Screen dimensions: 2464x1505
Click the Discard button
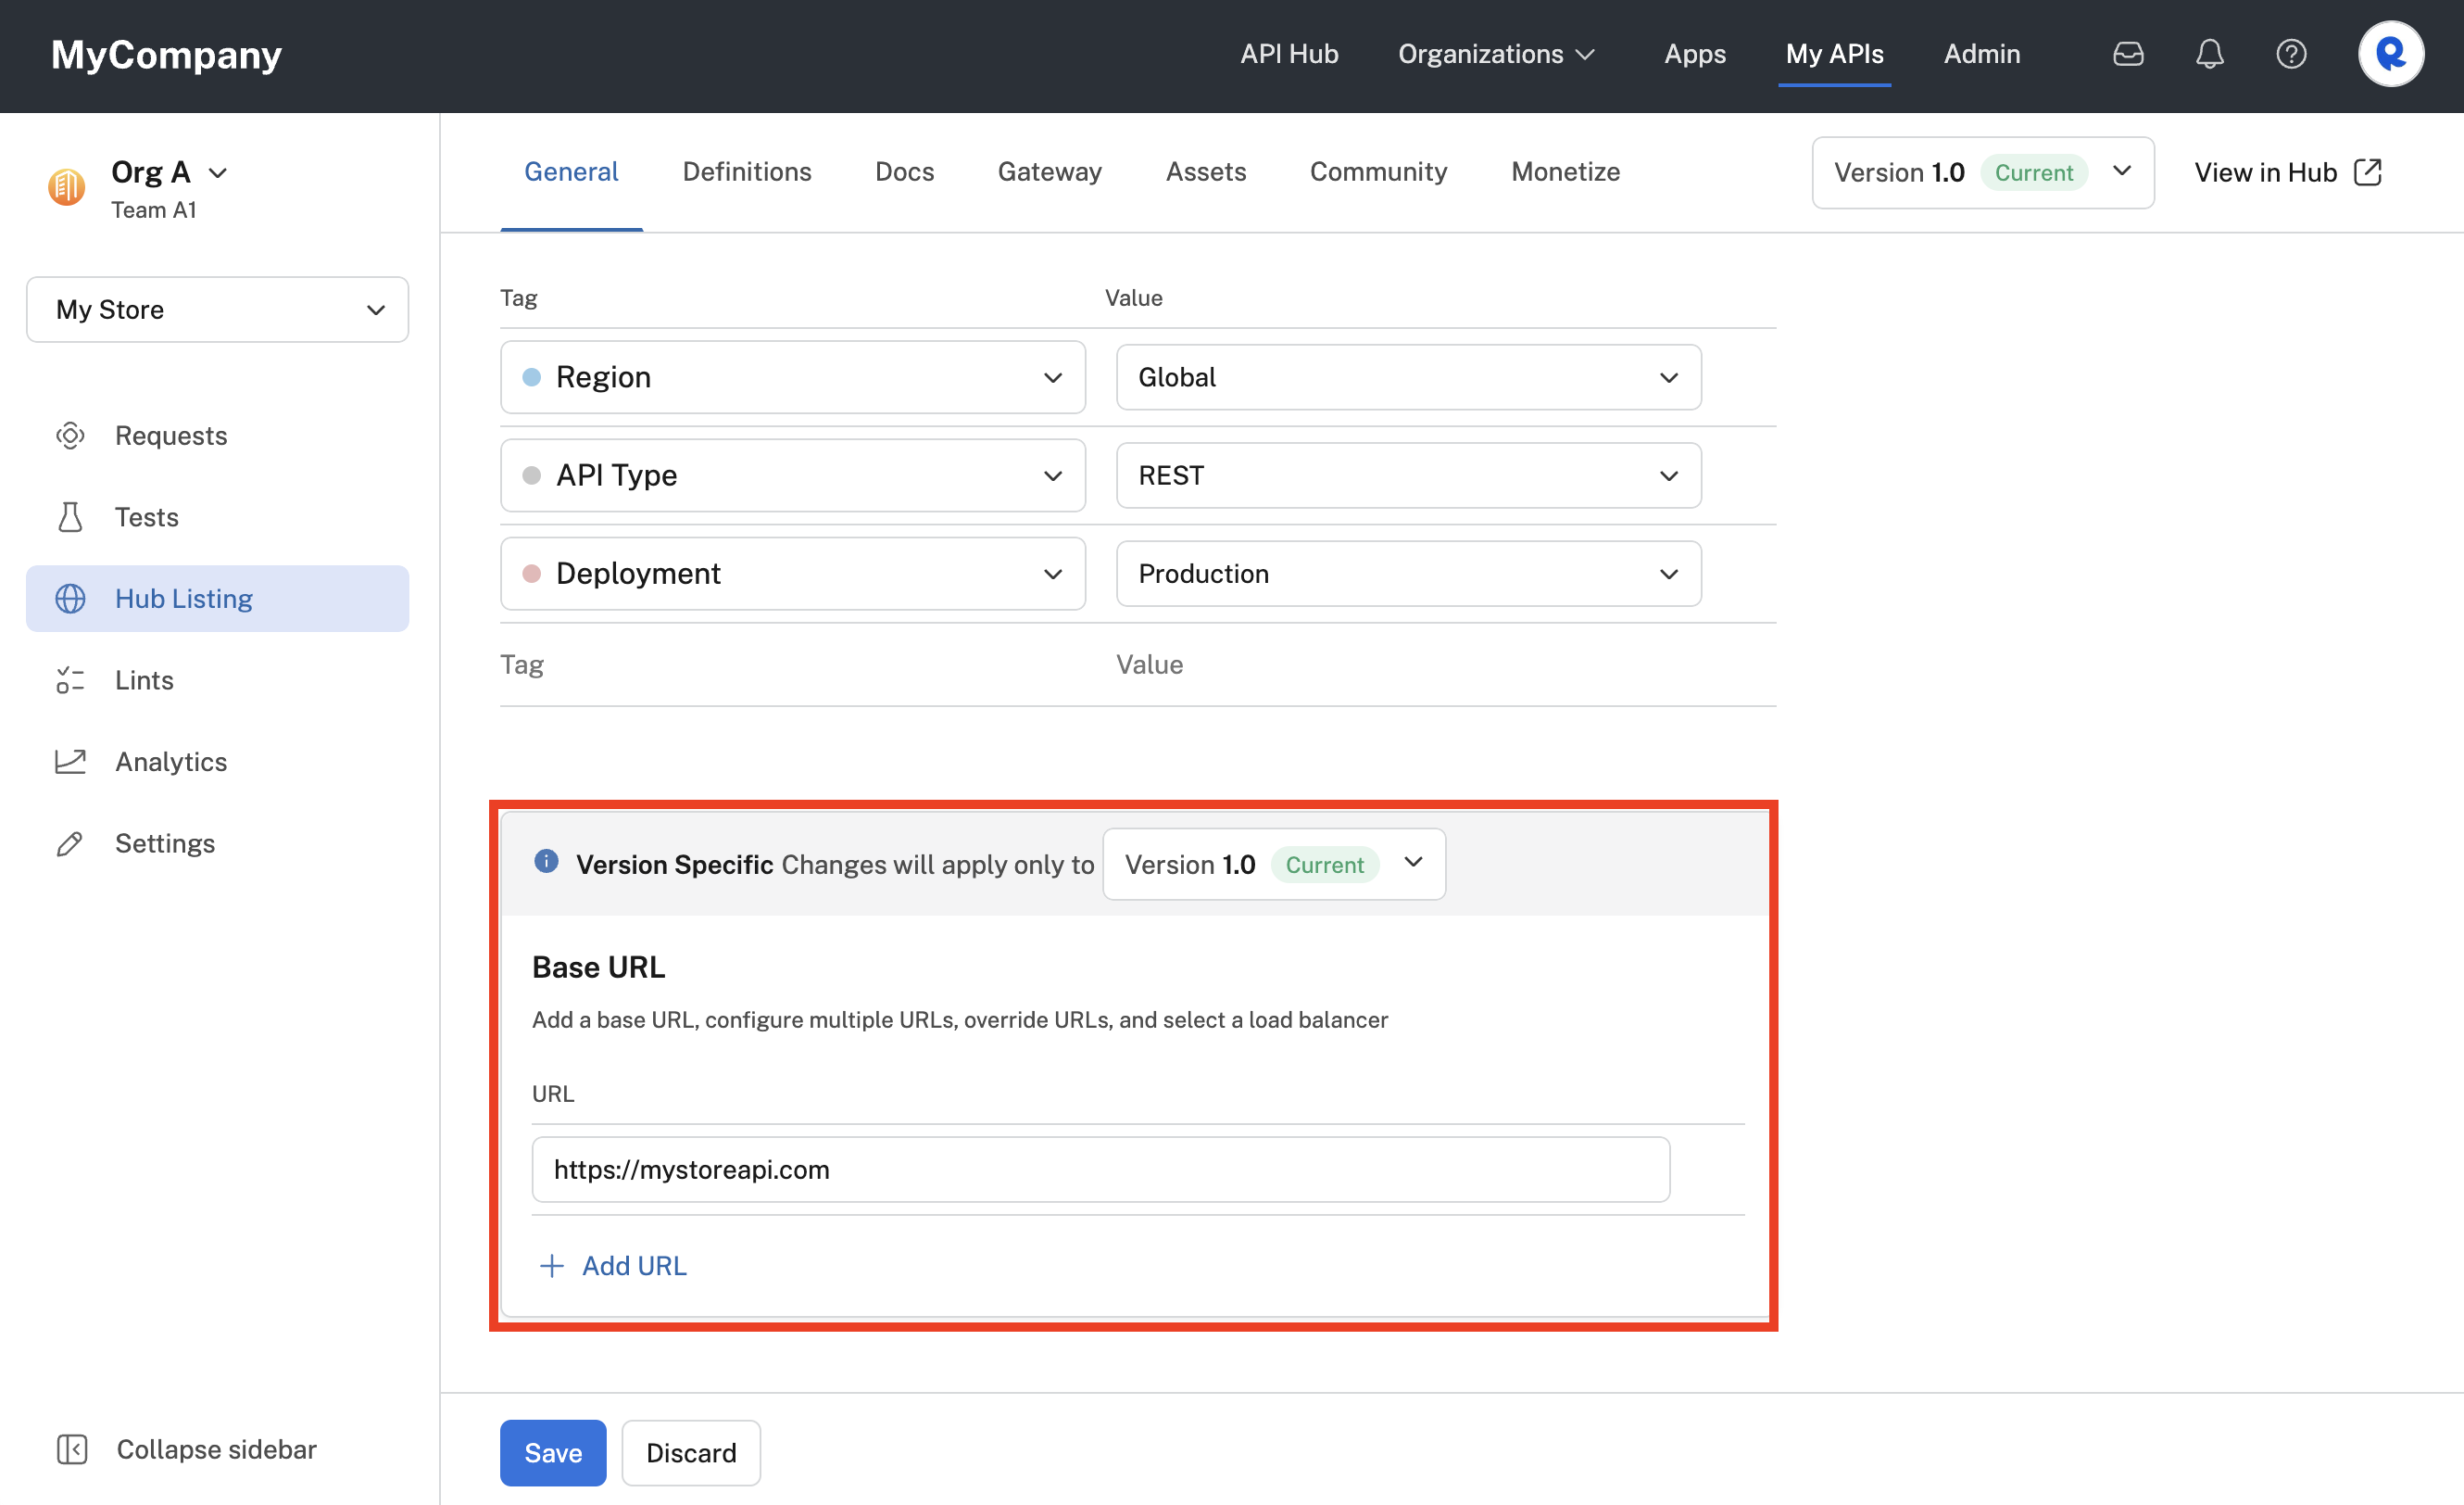[x=691, y=1453]
